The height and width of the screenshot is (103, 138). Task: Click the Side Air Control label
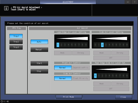click(72, 74)
